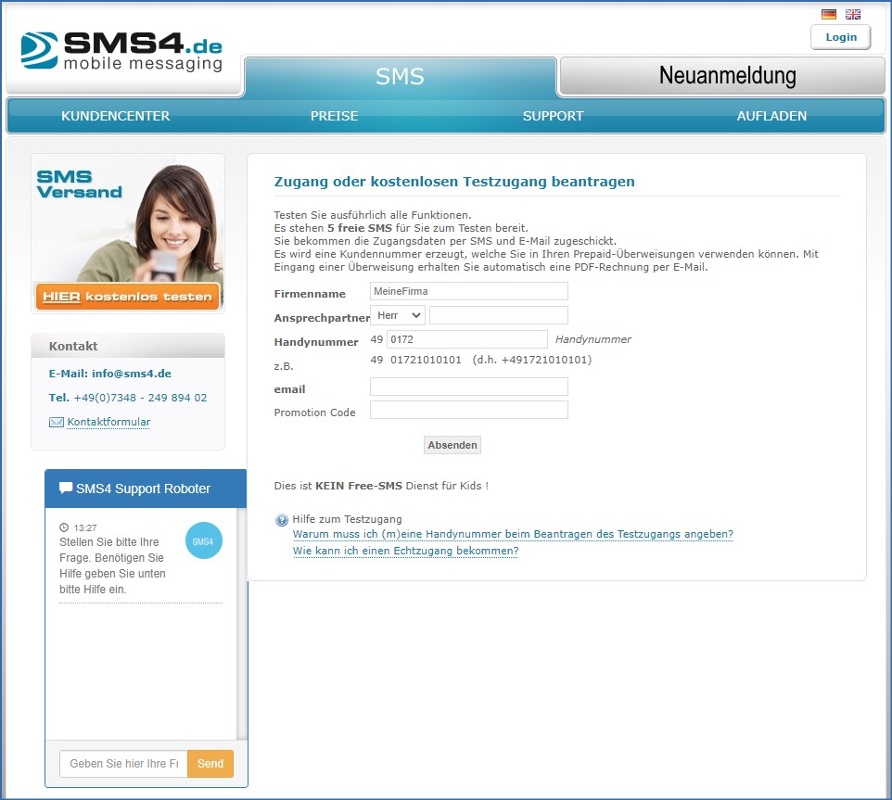Click the SMS4.de logo
Image resolution: width=892 pixels, height=800 pixels.
(x=122, y=51)
